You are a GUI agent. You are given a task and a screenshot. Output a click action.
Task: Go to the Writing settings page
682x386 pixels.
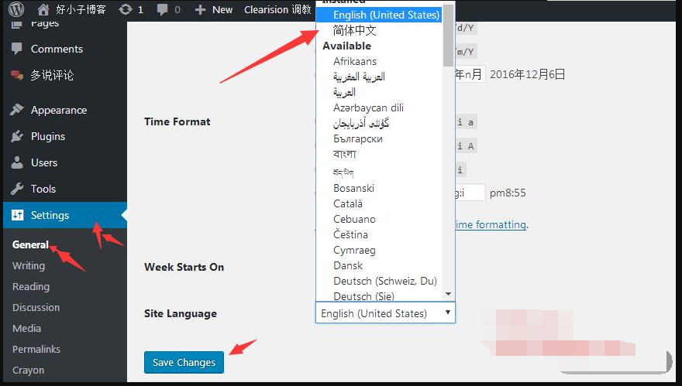(29, 265)
